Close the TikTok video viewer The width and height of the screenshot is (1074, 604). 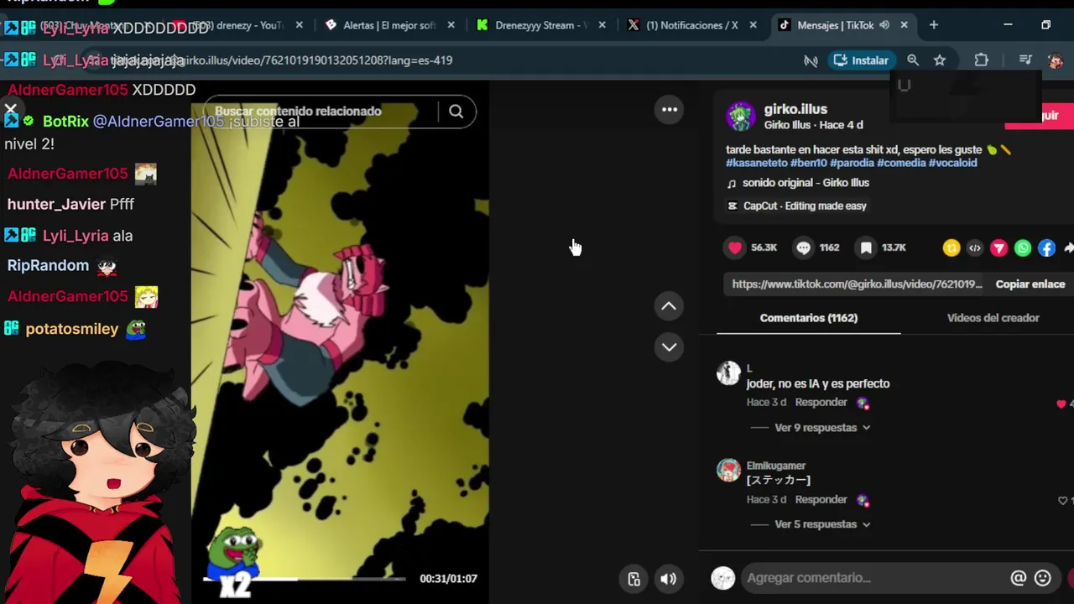[x=11, y=110]
